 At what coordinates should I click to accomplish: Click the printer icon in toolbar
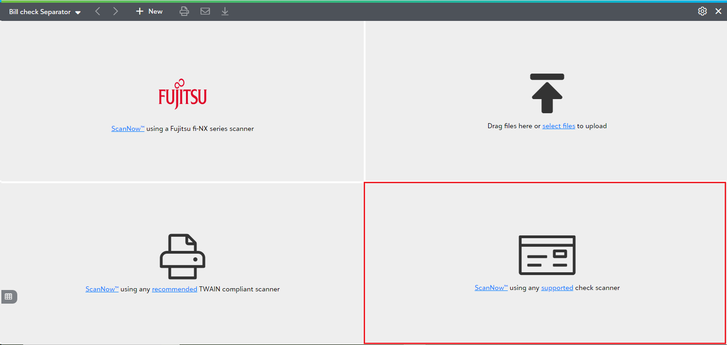click(x=184, y=11)
